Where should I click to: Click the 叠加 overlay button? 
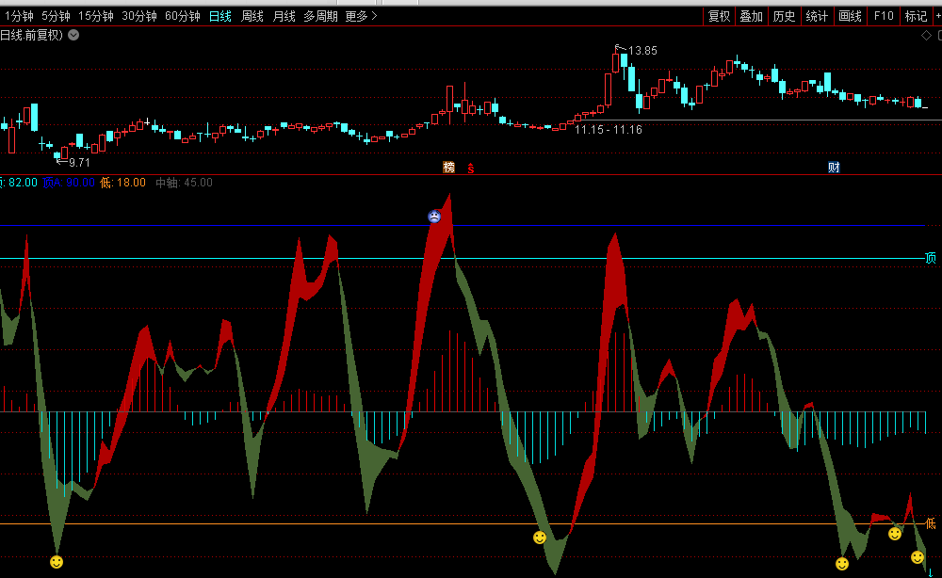751,16
